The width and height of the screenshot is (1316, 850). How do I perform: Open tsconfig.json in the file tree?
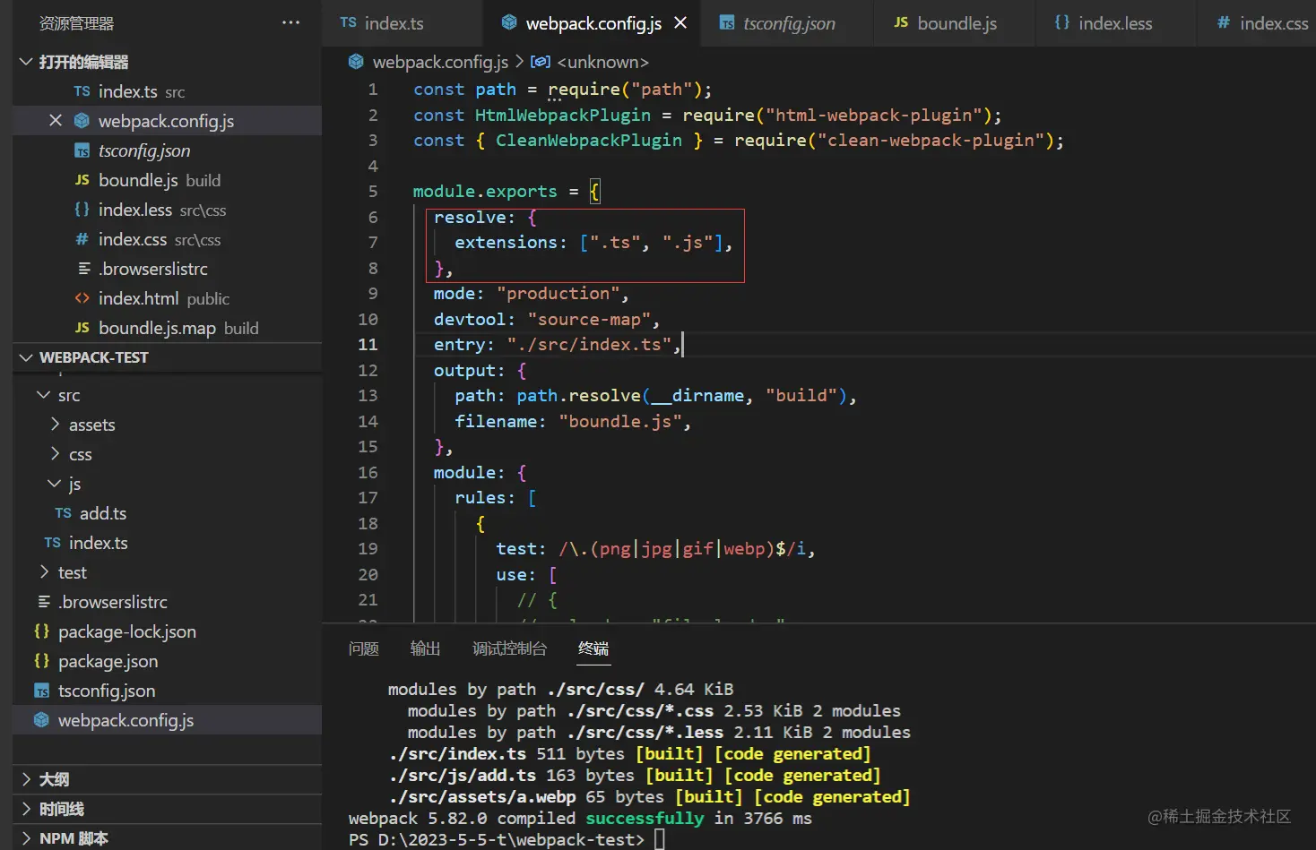pos(107,691)
